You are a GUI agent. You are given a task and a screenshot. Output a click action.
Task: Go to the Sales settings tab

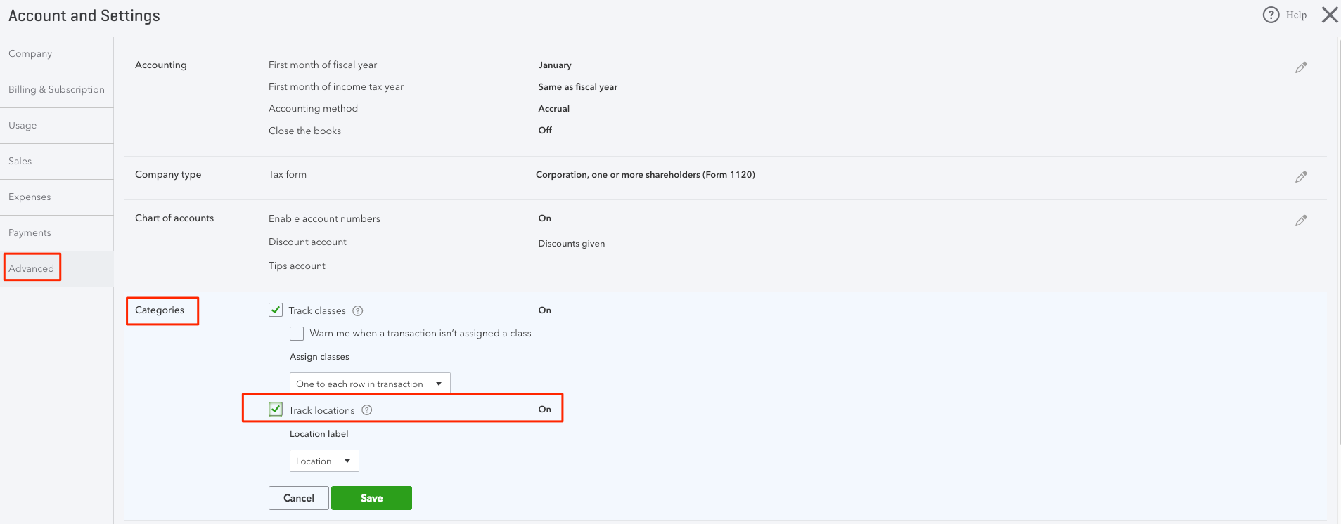pyautogui.click(x=20, y=162)
